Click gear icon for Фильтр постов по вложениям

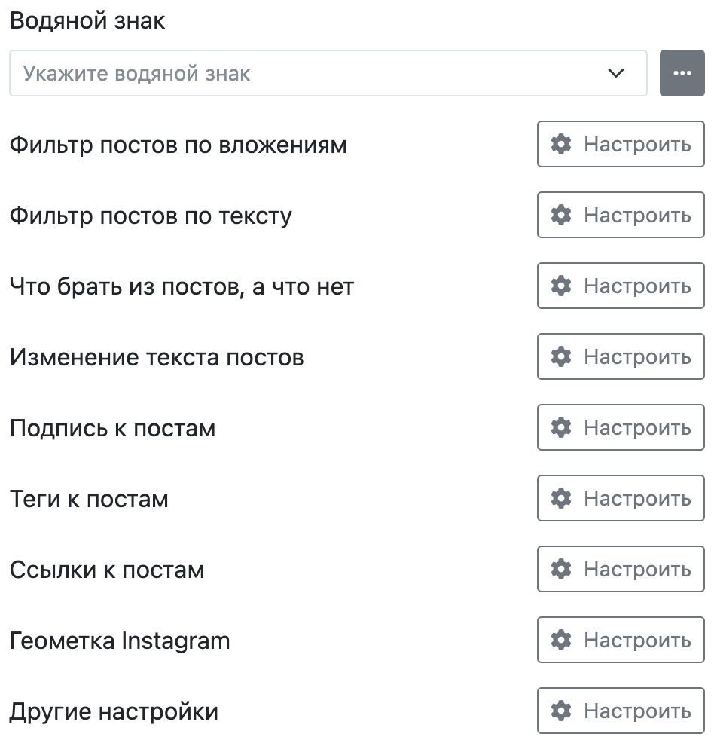561,144
